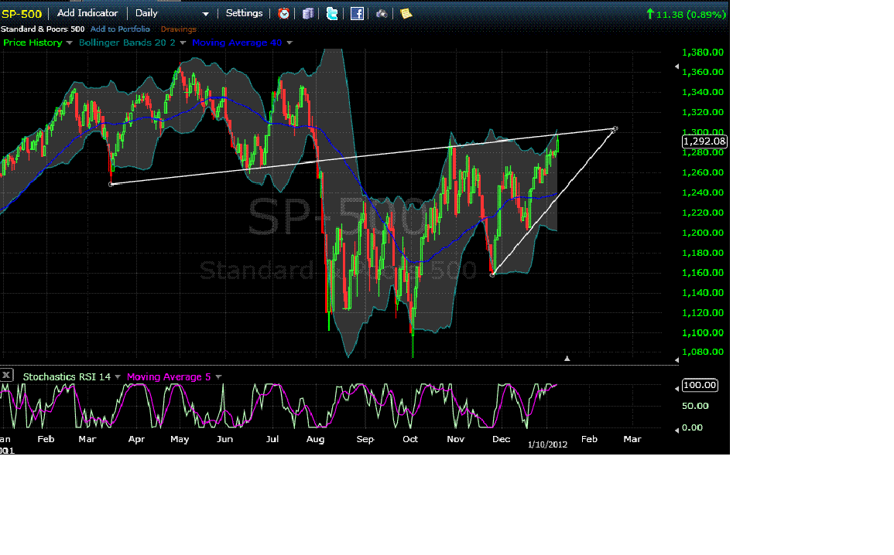Viewport: 894px width, 555px height.
Task: Expand the Stochastics RSI 14 dropdown arrow
Action: point(118,377)
